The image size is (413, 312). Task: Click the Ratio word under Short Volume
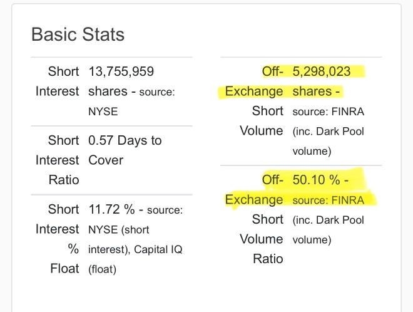268,259
